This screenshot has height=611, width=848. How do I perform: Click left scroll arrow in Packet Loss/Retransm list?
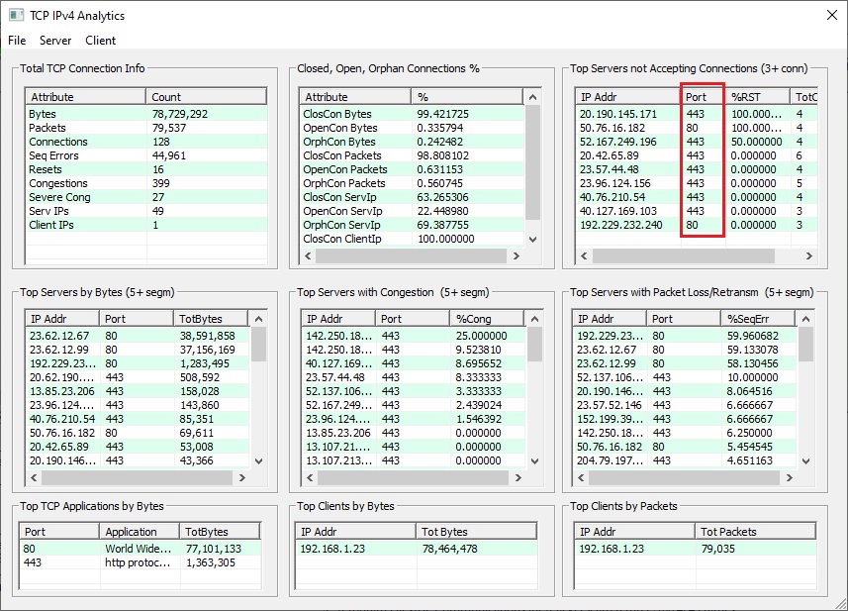tap(581, 477)
